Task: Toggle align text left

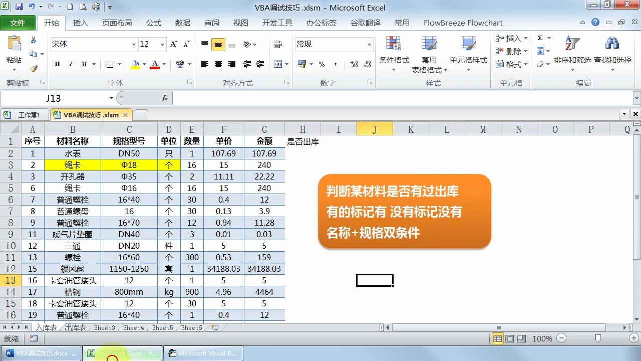Action: coord(204,64)
